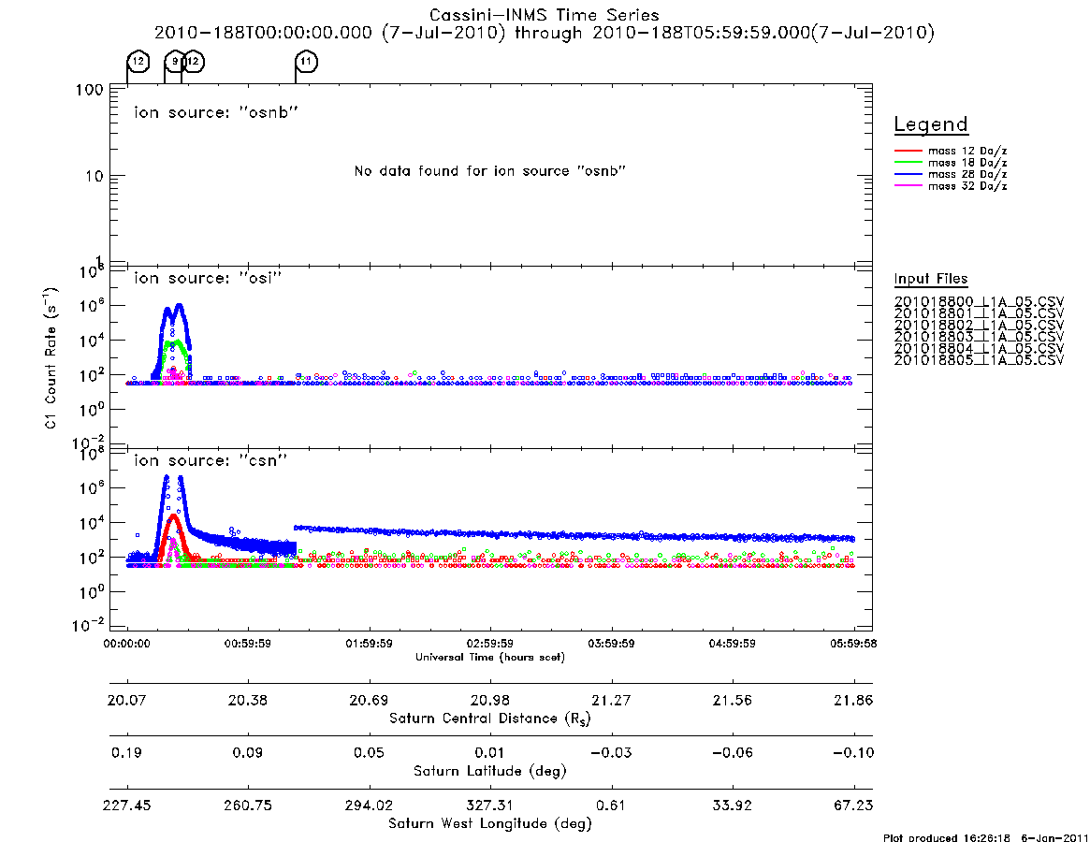The width and height of the screenshot is (1090, 842).
Task: Click the 02:59:59 time axis tick label
Action: (x=490, y=644)
